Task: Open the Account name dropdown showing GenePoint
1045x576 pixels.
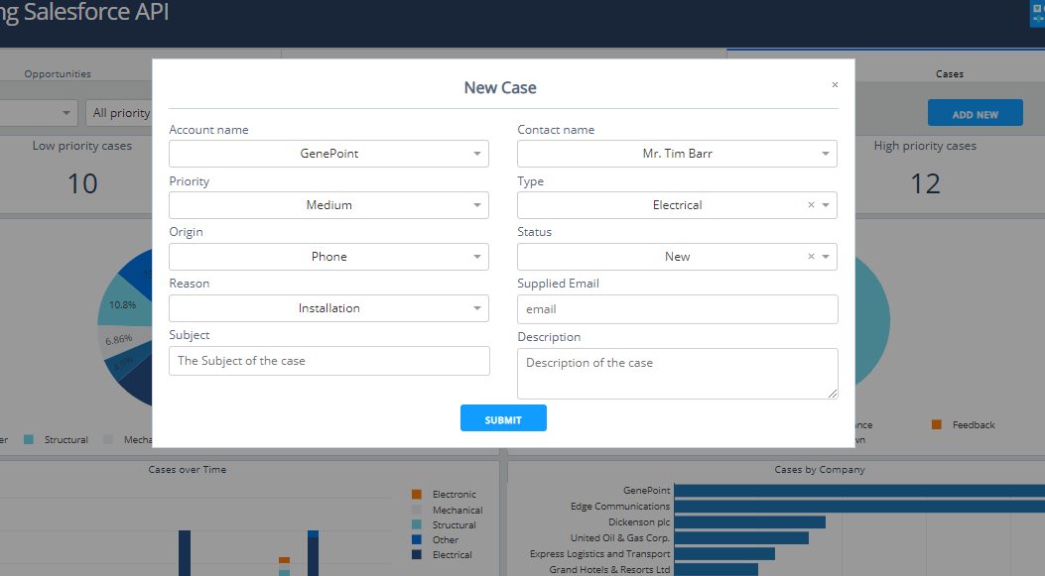Action: (328, 153)
